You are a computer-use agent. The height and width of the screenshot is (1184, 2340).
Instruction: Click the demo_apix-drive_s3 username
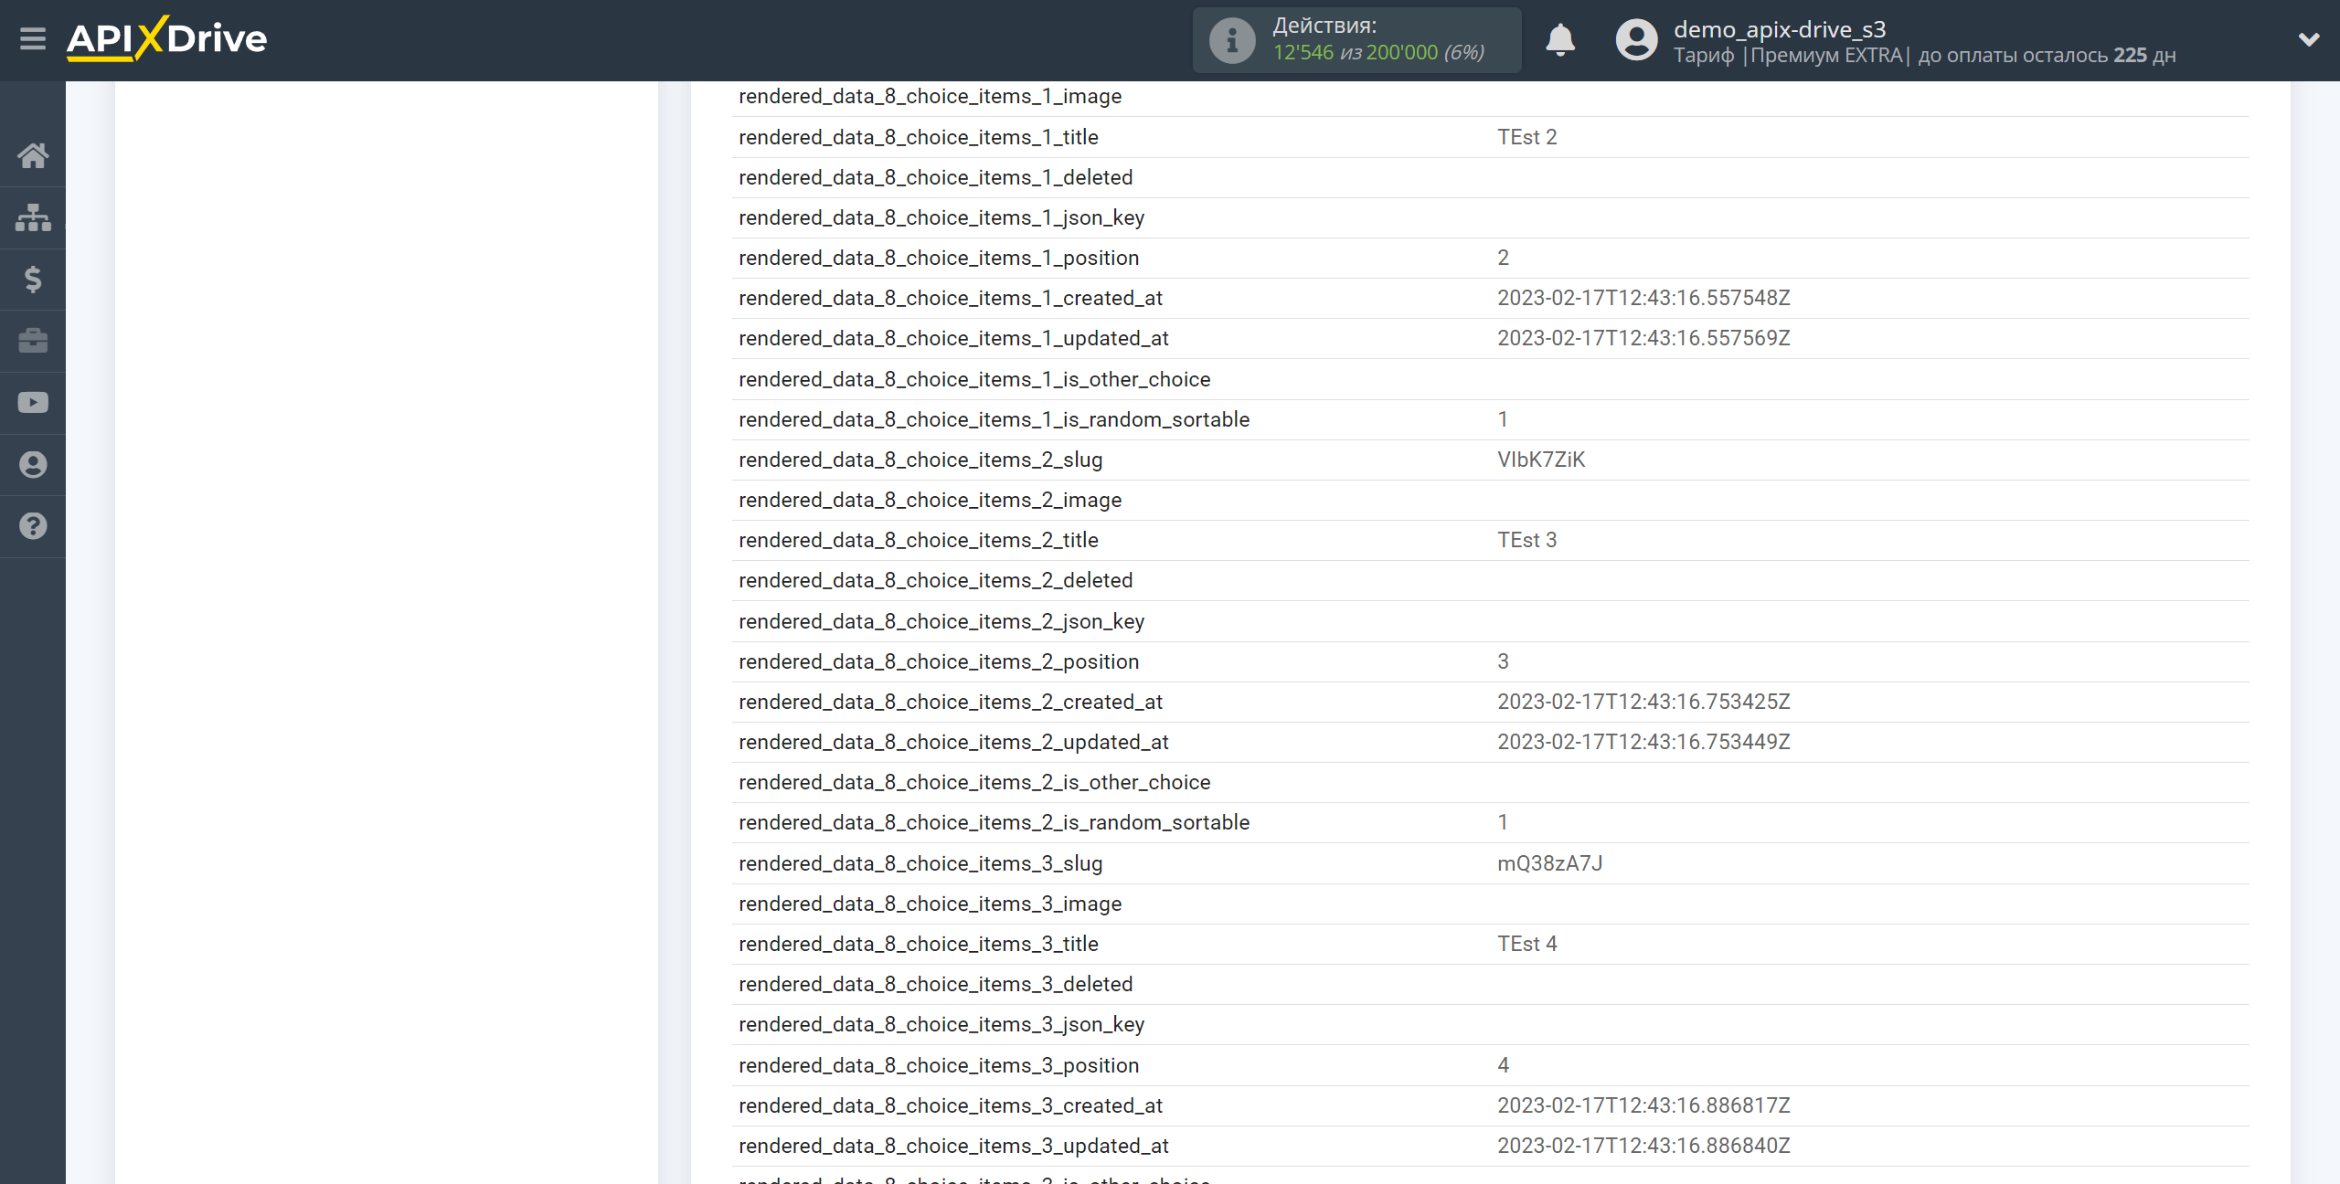click(1780, 29)
